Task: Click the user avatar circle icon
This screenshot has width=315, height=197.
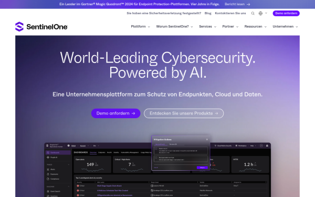Action: coord(261,146)
